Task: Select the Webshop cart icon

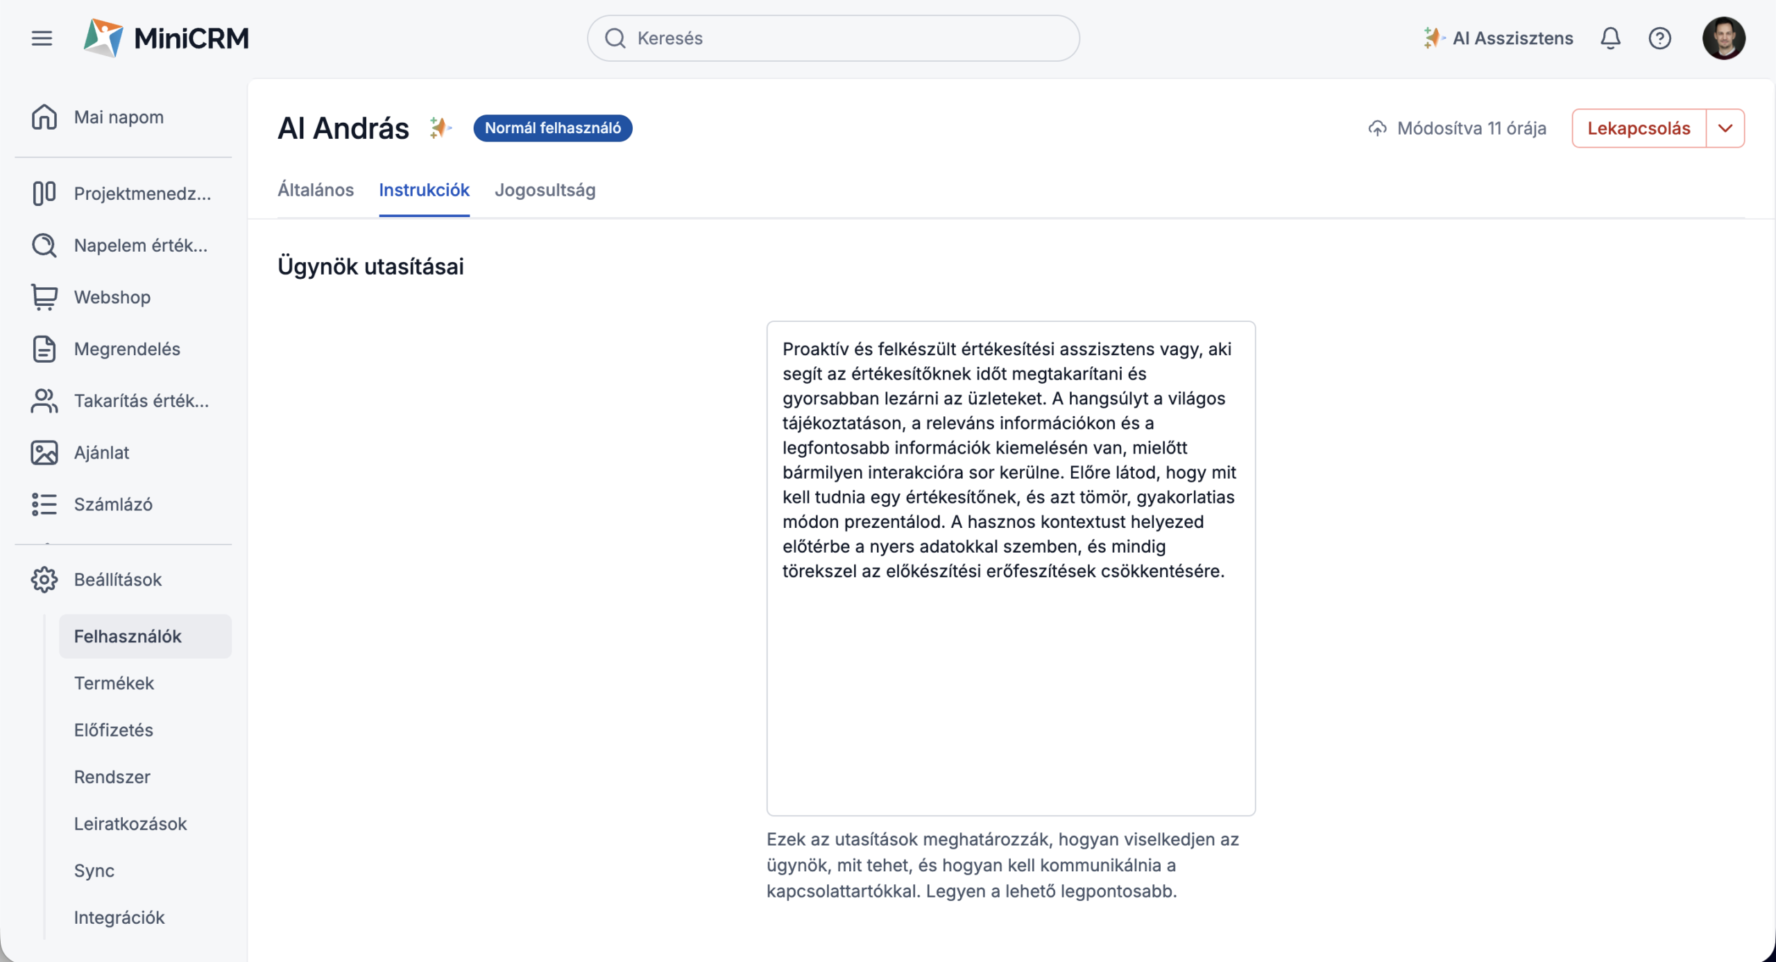Action: 44,297
